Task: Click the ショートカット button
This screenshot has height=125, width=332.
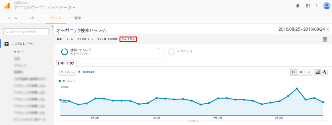Action: pyautogui.click(x=128, y=39)
